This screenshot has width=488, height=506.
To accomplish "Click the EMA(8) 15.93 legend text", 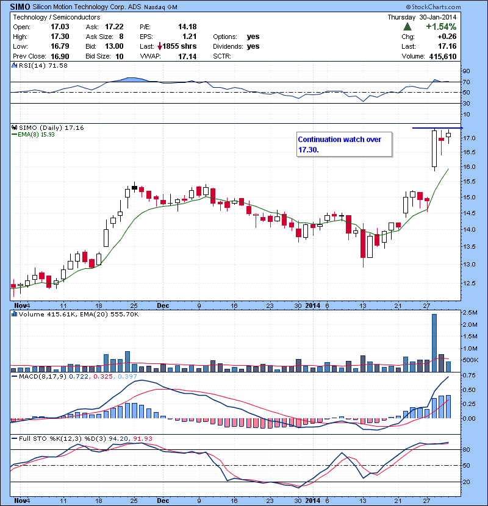I will [x=36, y=135].
